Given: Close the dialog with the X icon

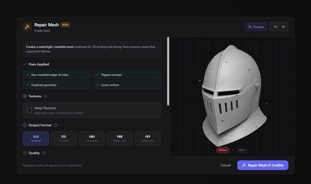Looking at the screenshot, I should [283, 27].
